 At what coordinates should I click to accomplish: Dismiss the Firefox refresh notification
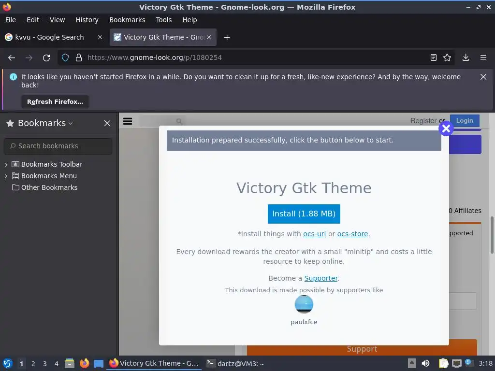483,77
